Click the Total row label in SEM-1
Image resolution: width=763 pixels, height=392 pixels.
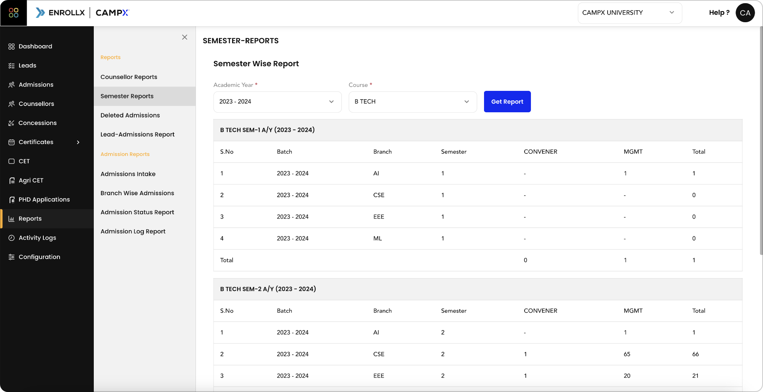click(x=227, y=260)
